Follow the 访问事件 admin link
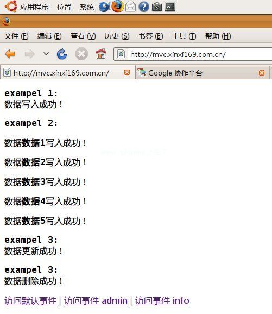Screen dimensions: 272x314 pyautogui.click(x=96, y=301)
